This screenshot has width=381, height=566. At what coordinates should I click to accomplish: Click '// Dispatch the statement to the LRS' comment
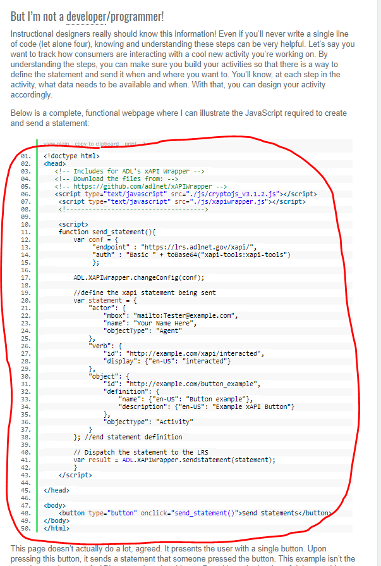(141, 451)
